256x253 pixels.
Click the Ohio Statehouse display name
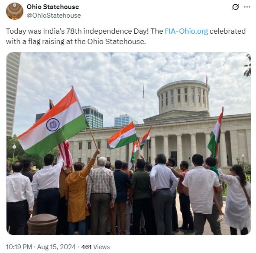pos(53,7)
